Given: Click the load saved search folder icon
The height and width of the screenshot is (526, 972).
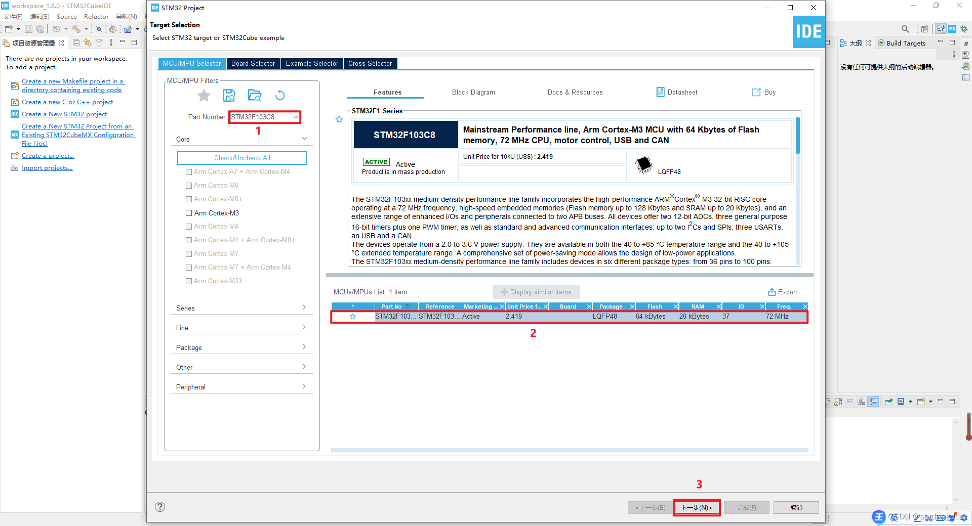Looking at the screenshot, I should click(x=255, y=95).
